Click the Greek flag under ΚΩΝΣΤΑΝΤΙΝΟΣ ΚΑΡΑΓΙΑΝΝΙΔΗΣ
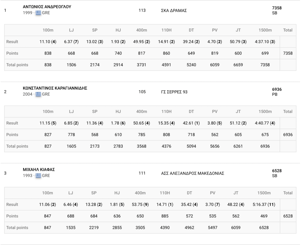 (38, 94)
